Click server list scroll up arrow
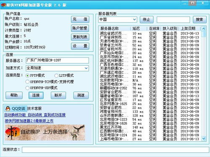 (x=204, y=28)
